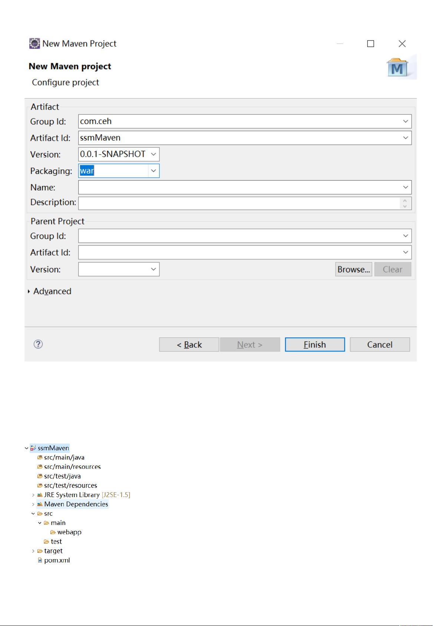The image size is (442, 626).
Task: Click the Eclipse icon in dialog title bar
Action: coord(34,43)
